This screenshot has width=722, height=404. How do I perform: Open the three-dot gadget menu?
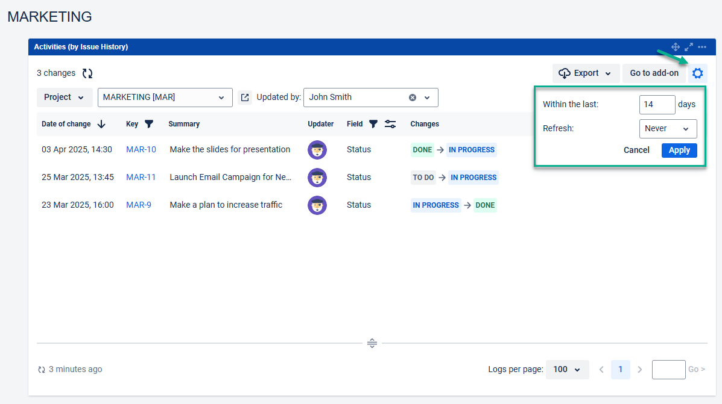pos(702,47)
